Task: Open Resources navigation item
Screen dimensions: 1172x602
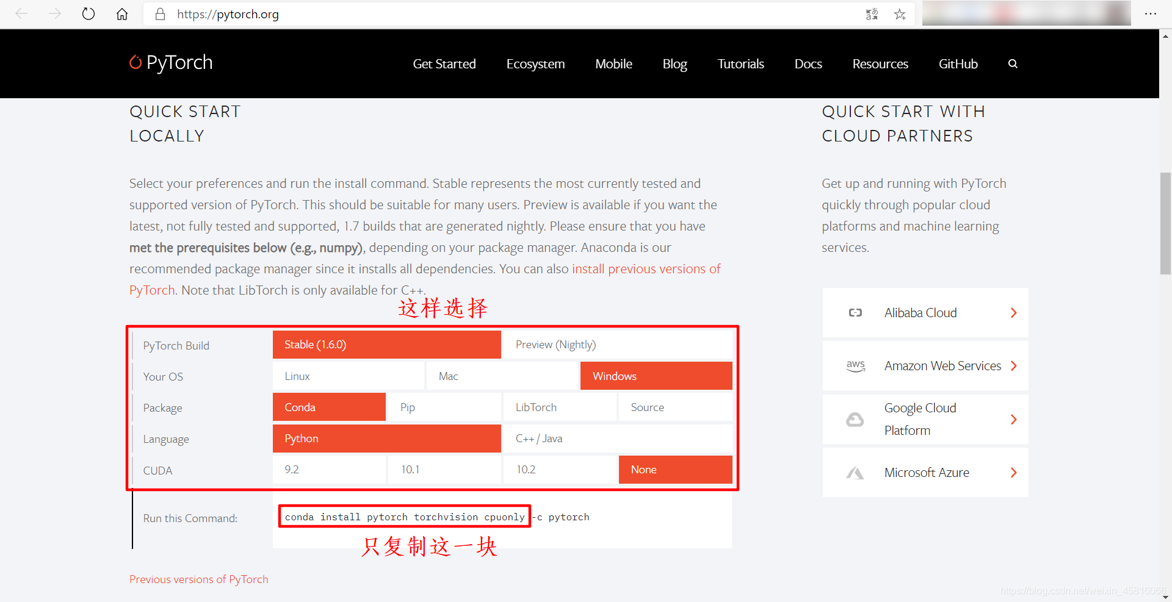Action: pos(880,63)
